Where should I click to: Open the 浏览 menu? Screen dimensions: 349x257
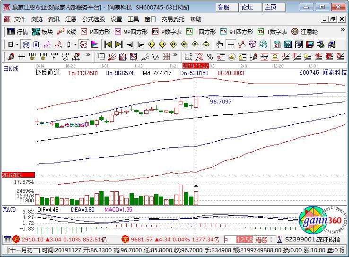click(37, 19)
